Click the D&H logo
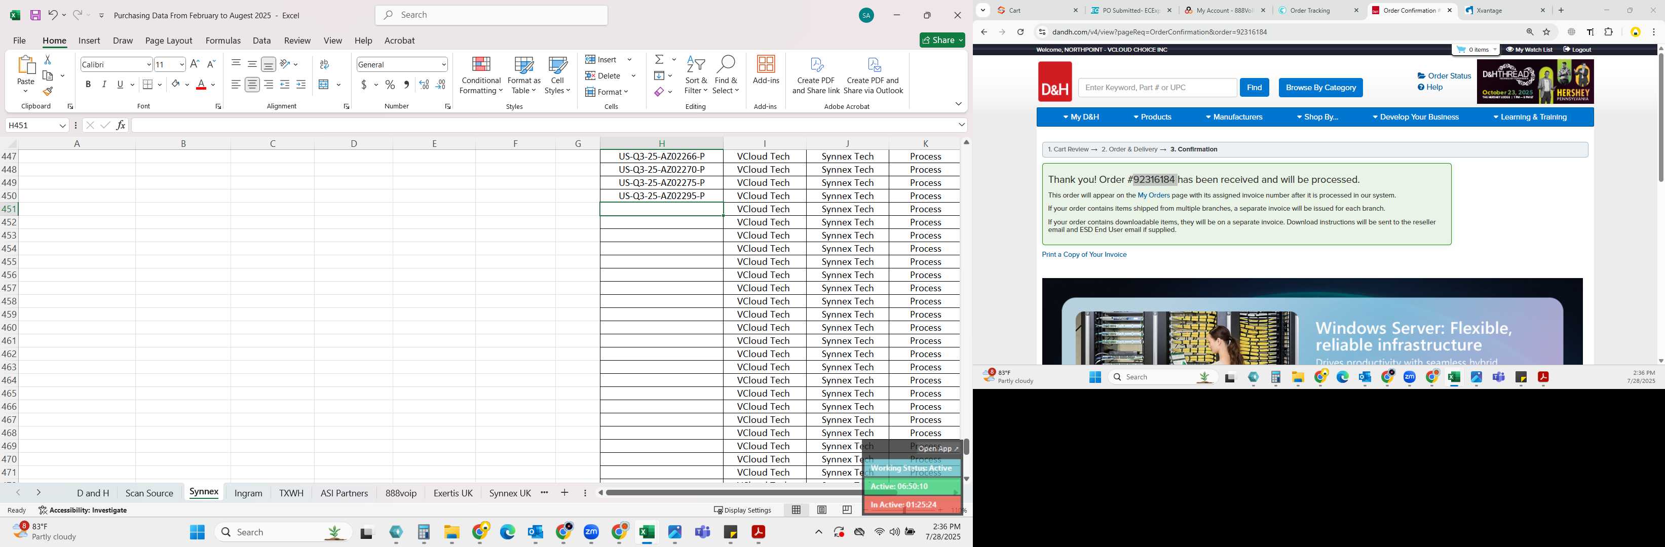Image resolution: width=1665 pixels, height=547 pixels. pos(1055,82)
